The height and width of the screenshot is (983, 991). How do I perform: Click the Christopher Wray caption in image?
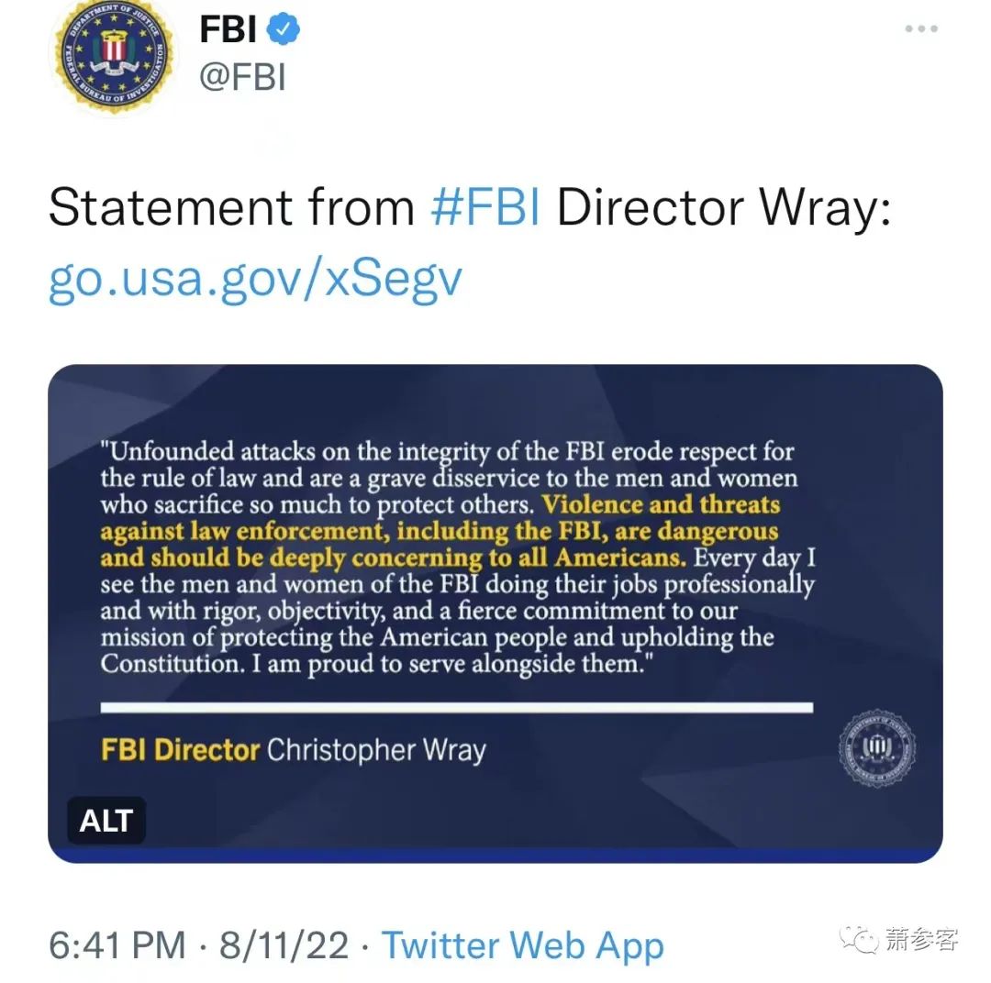(x=376, y=750)
